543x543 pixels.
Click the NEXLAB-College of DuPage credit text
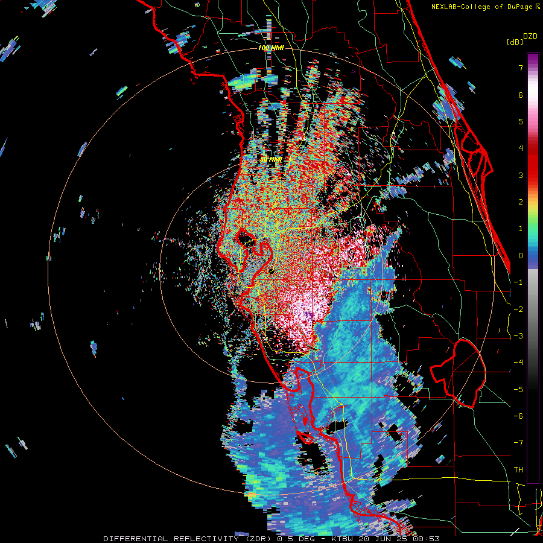coord(481,7)
